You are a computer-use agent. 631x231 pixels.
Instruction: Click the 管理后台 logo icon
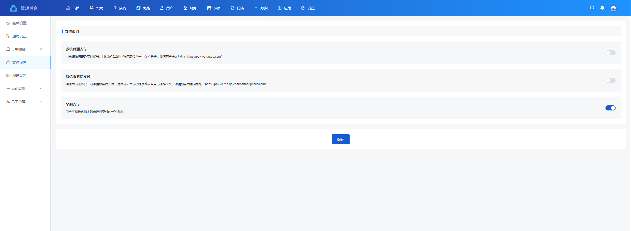[x=13, y=8]
